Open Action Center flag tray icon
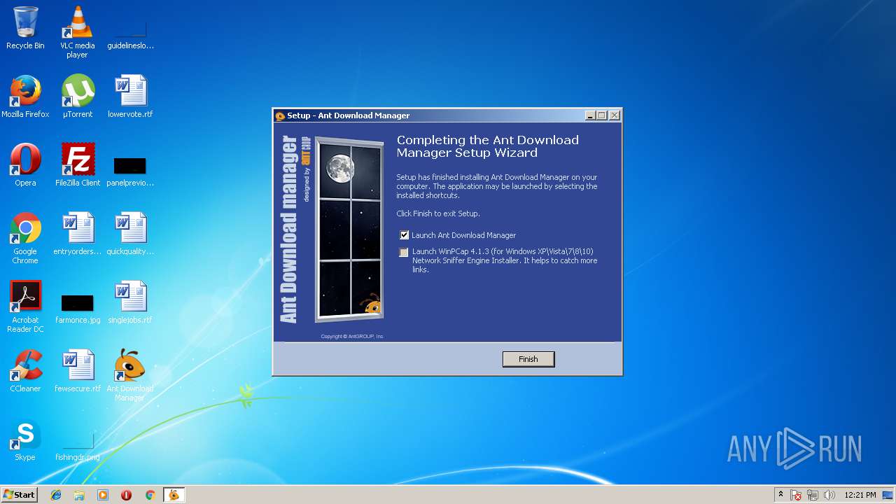Viewport: 896px width, 504px height. (x=797, y=495)
